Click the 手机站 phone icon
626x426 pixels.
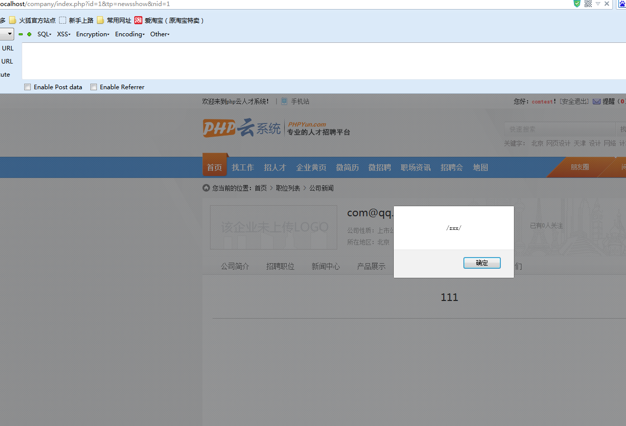[284, 101]
